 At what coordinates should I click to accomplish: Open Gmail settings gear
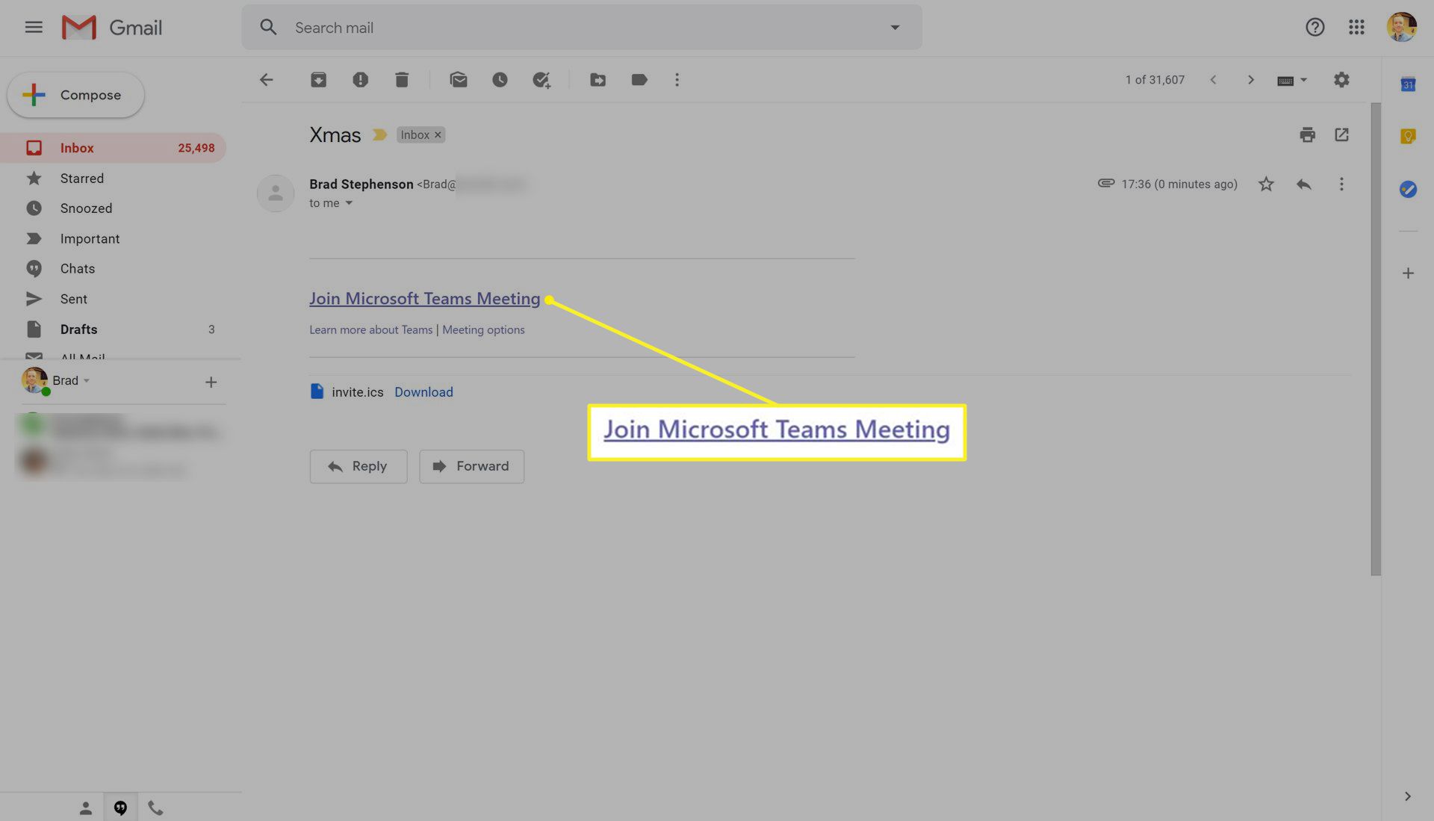1341,80
